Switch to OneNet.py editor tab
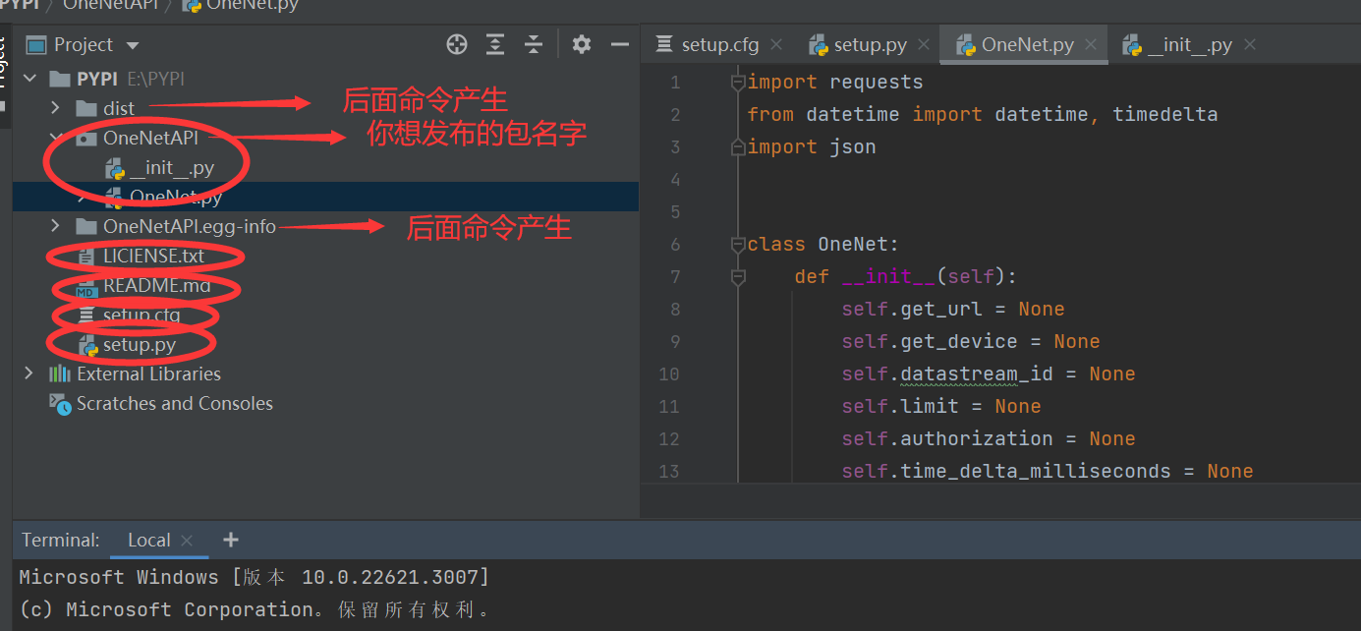 coord(1027,45)
